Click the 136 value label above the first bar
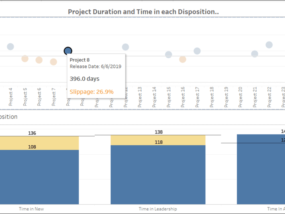The width and height of the screenshot is (285, 214). (32, 133)
